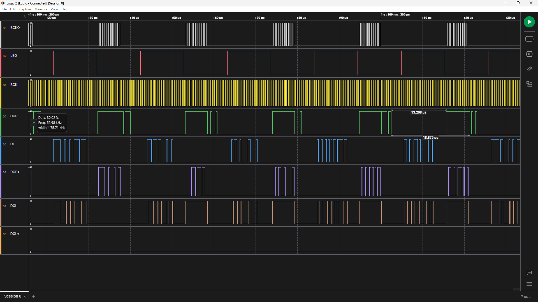Click the D5 channel index
This screenshot has width=538, height=302.
4,116
